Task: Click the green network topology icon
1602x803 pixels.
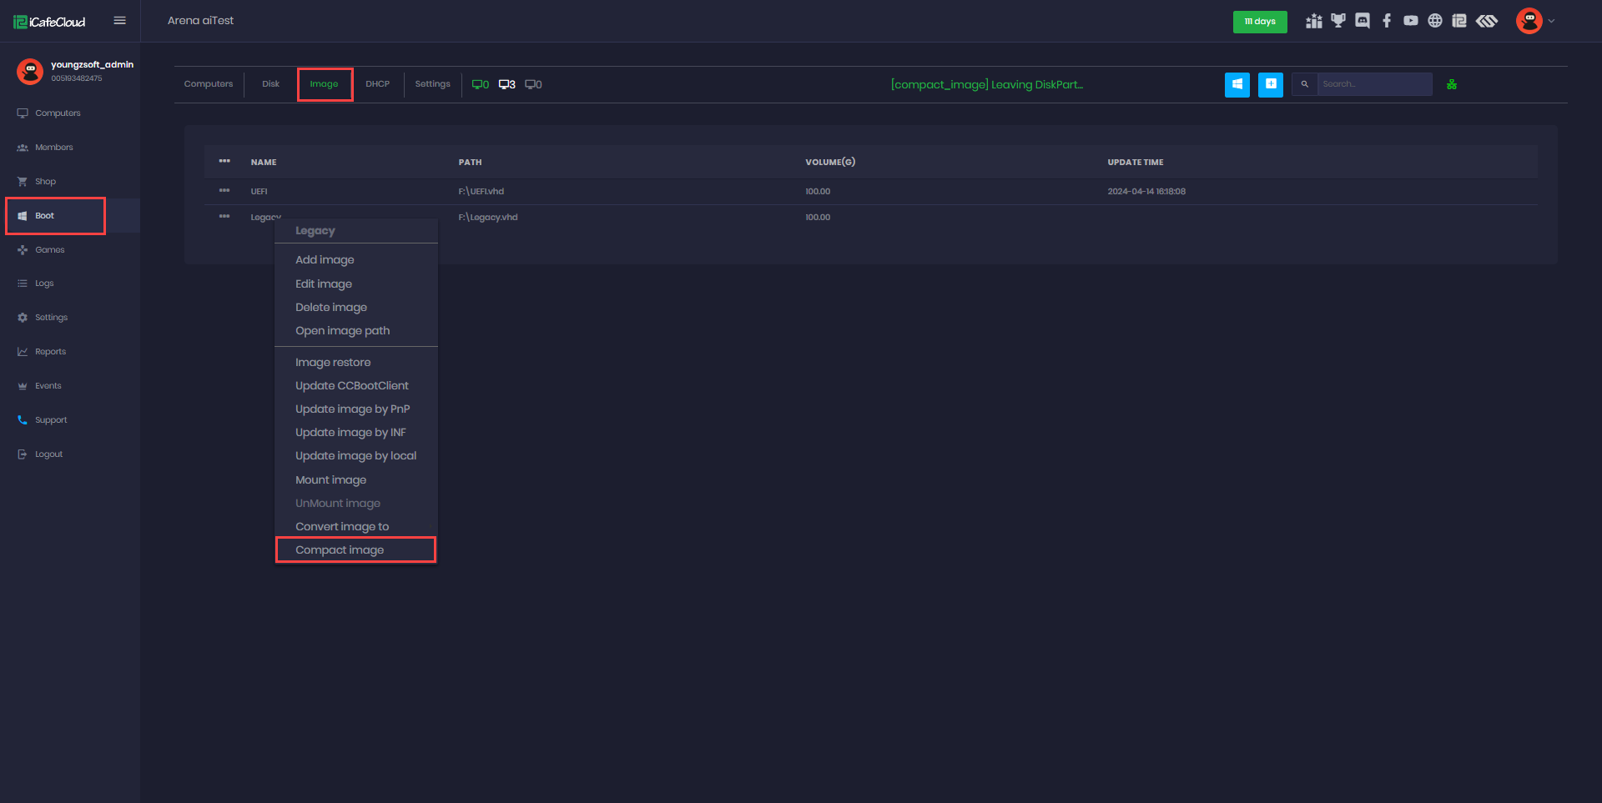Action: coord(1452,84)
